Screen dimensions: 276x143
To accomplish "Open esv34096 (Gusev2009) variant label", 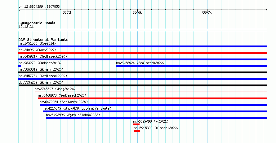I will click(37, 50).
